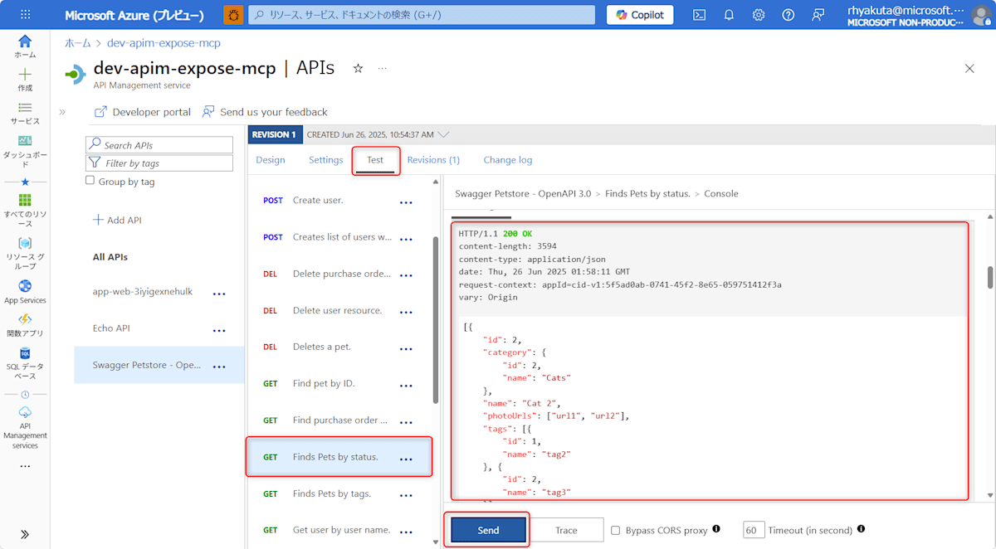The width and height of the screenshot is (996, 549).
Task: Click the Timeout seconds input field
Action: (754, 530)
